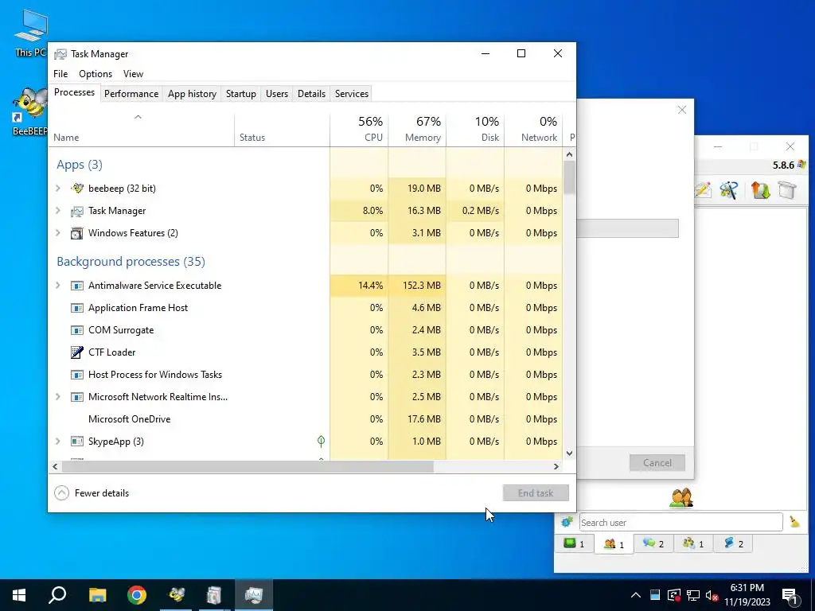Expand Antimalware Service Executable group
Image resolution: width=815 pixels, height=611 pixels.
pyautogui.click(x=58, y=286)
